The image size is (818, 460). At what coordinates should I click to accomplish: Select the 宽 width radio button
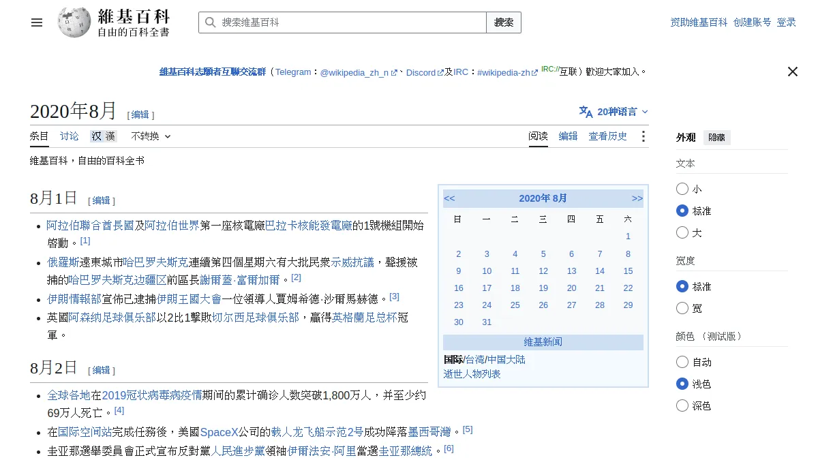point(682,308)
